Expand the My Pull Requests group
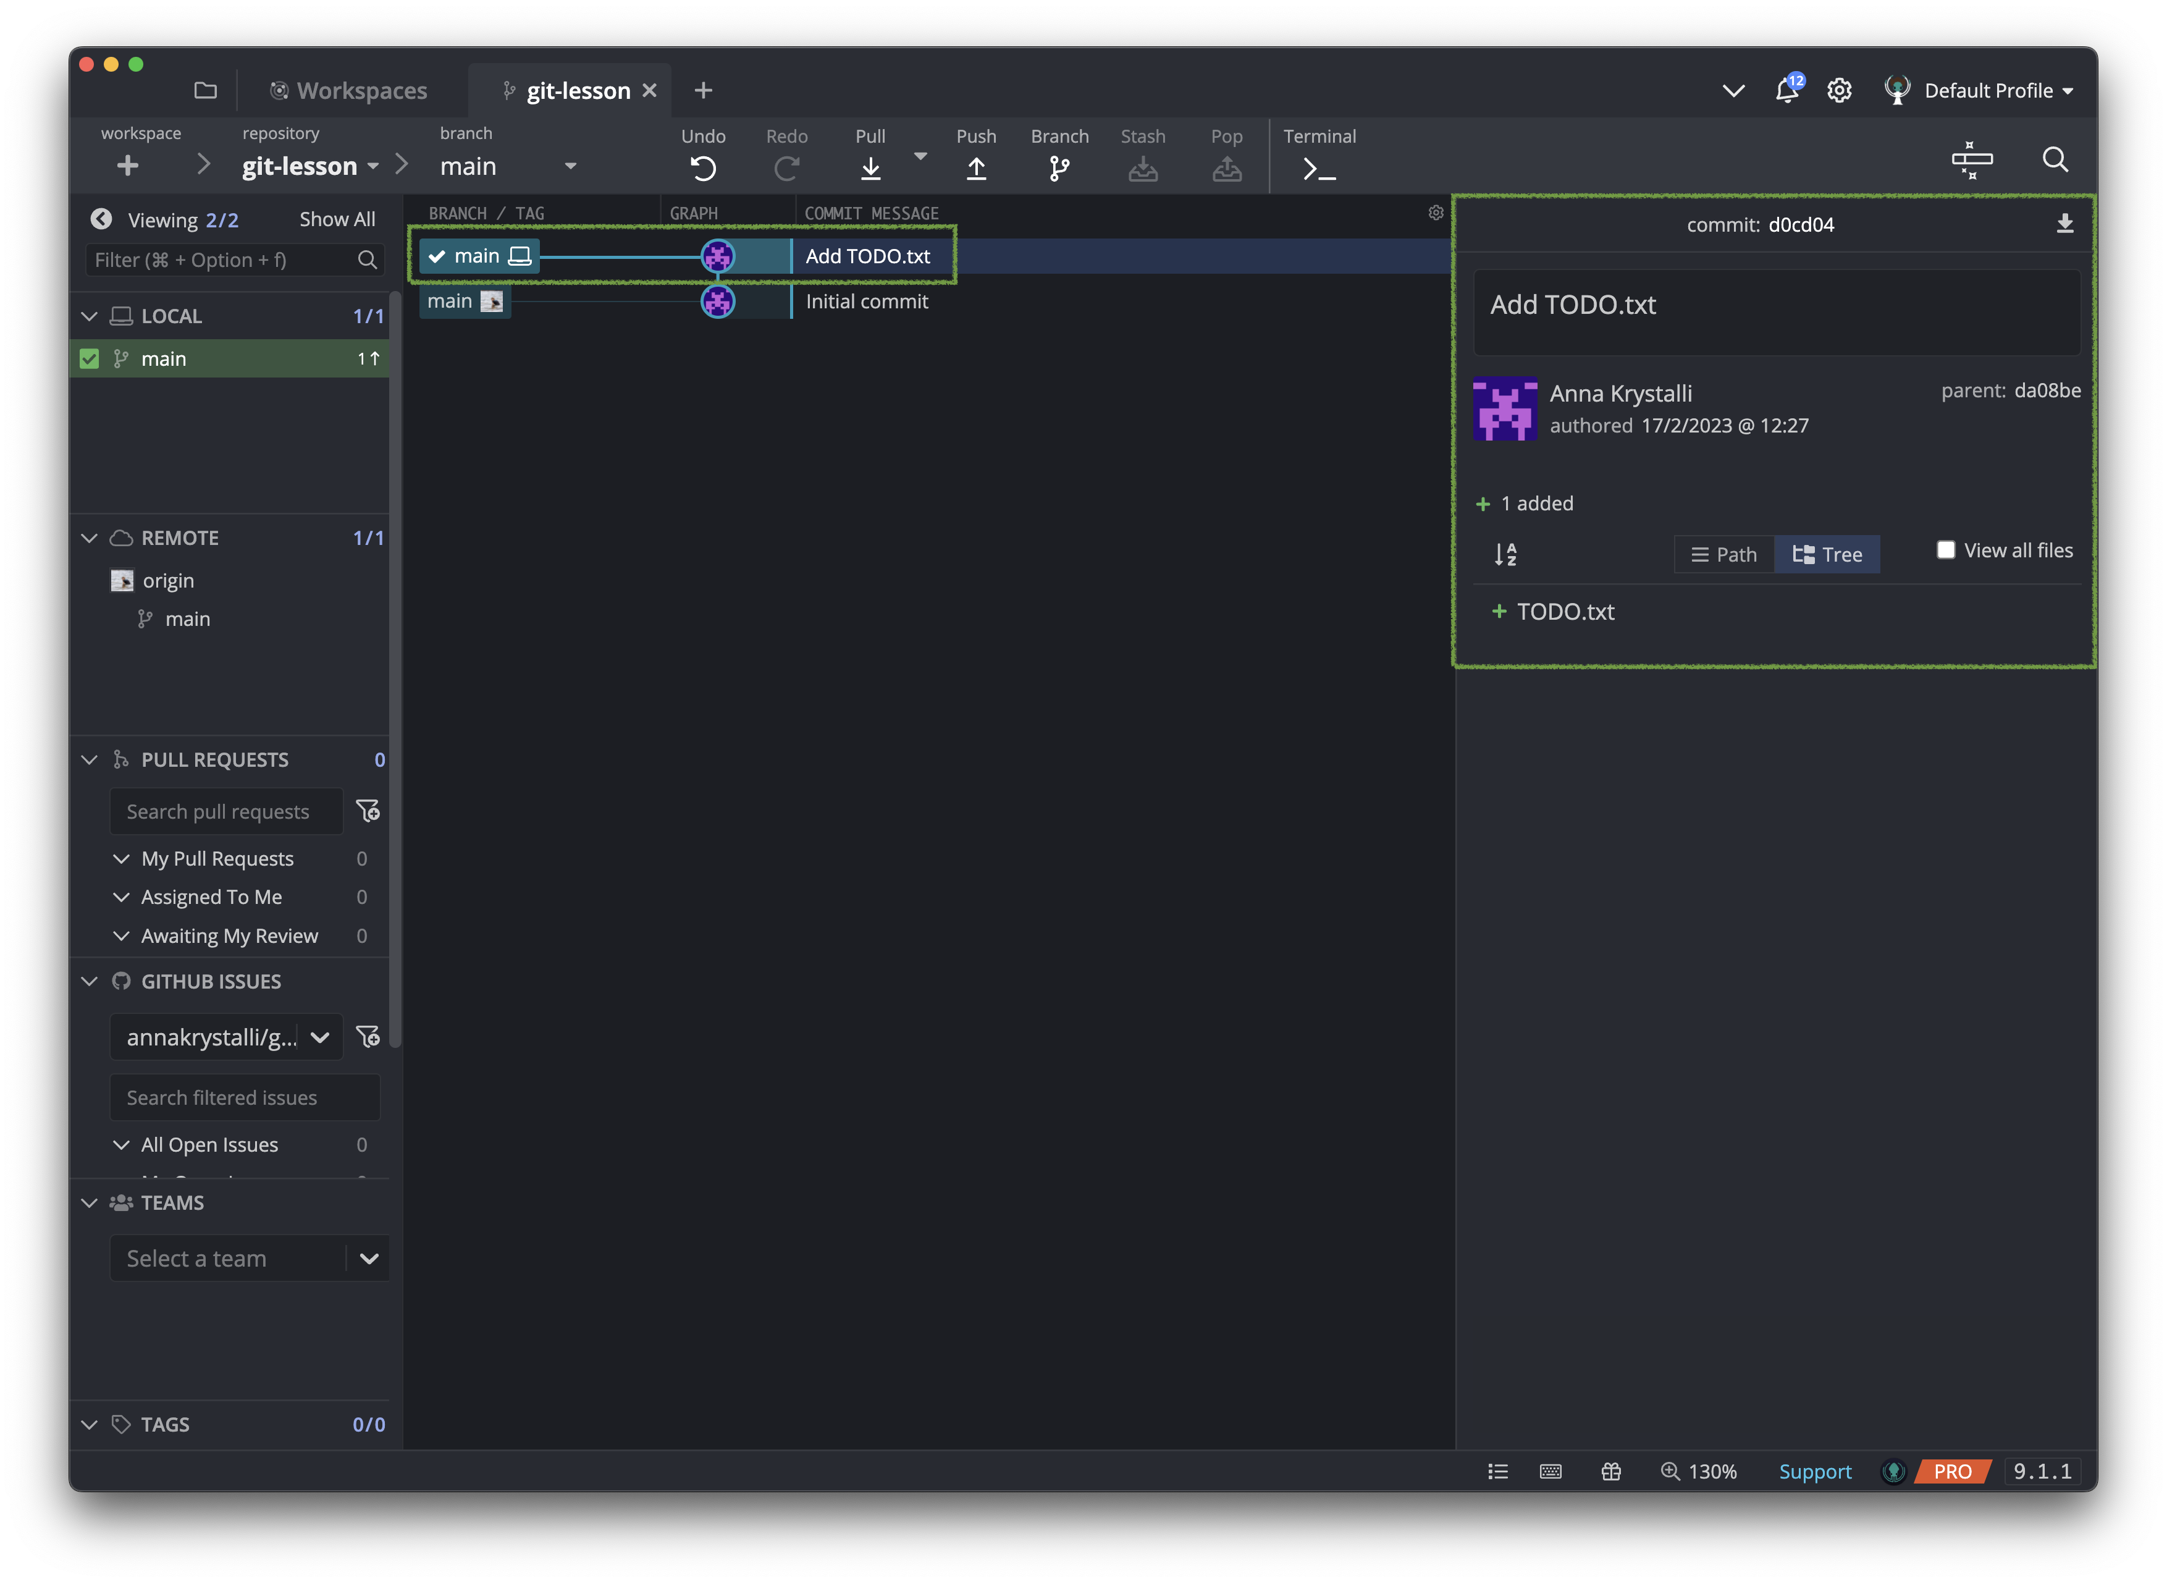 point(122,859)
